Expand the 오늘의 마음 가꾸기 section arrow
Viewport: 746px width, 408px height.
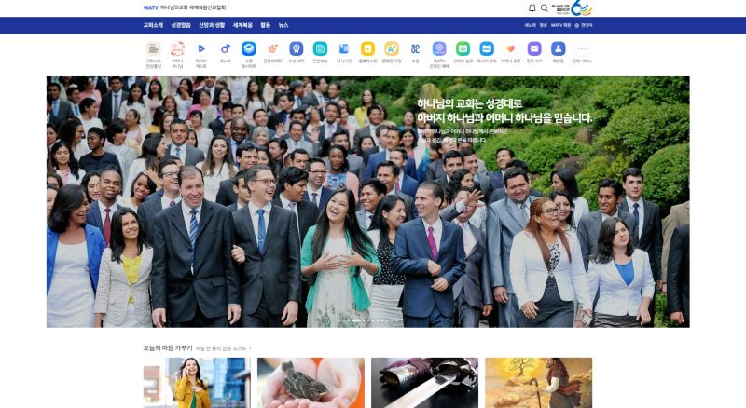[x=250, y=348]
